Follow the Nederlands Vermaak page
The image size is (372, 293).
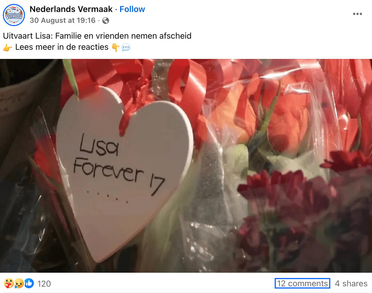coord(132,9)
